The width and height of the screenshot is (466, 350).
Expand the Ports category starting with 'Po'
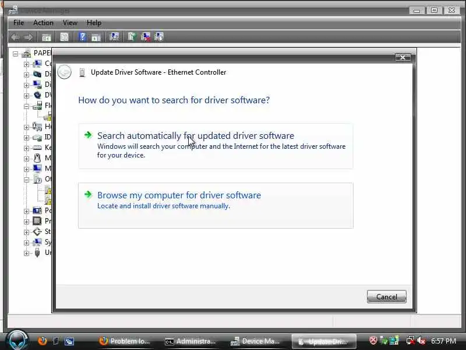click(x=26, y=211)
